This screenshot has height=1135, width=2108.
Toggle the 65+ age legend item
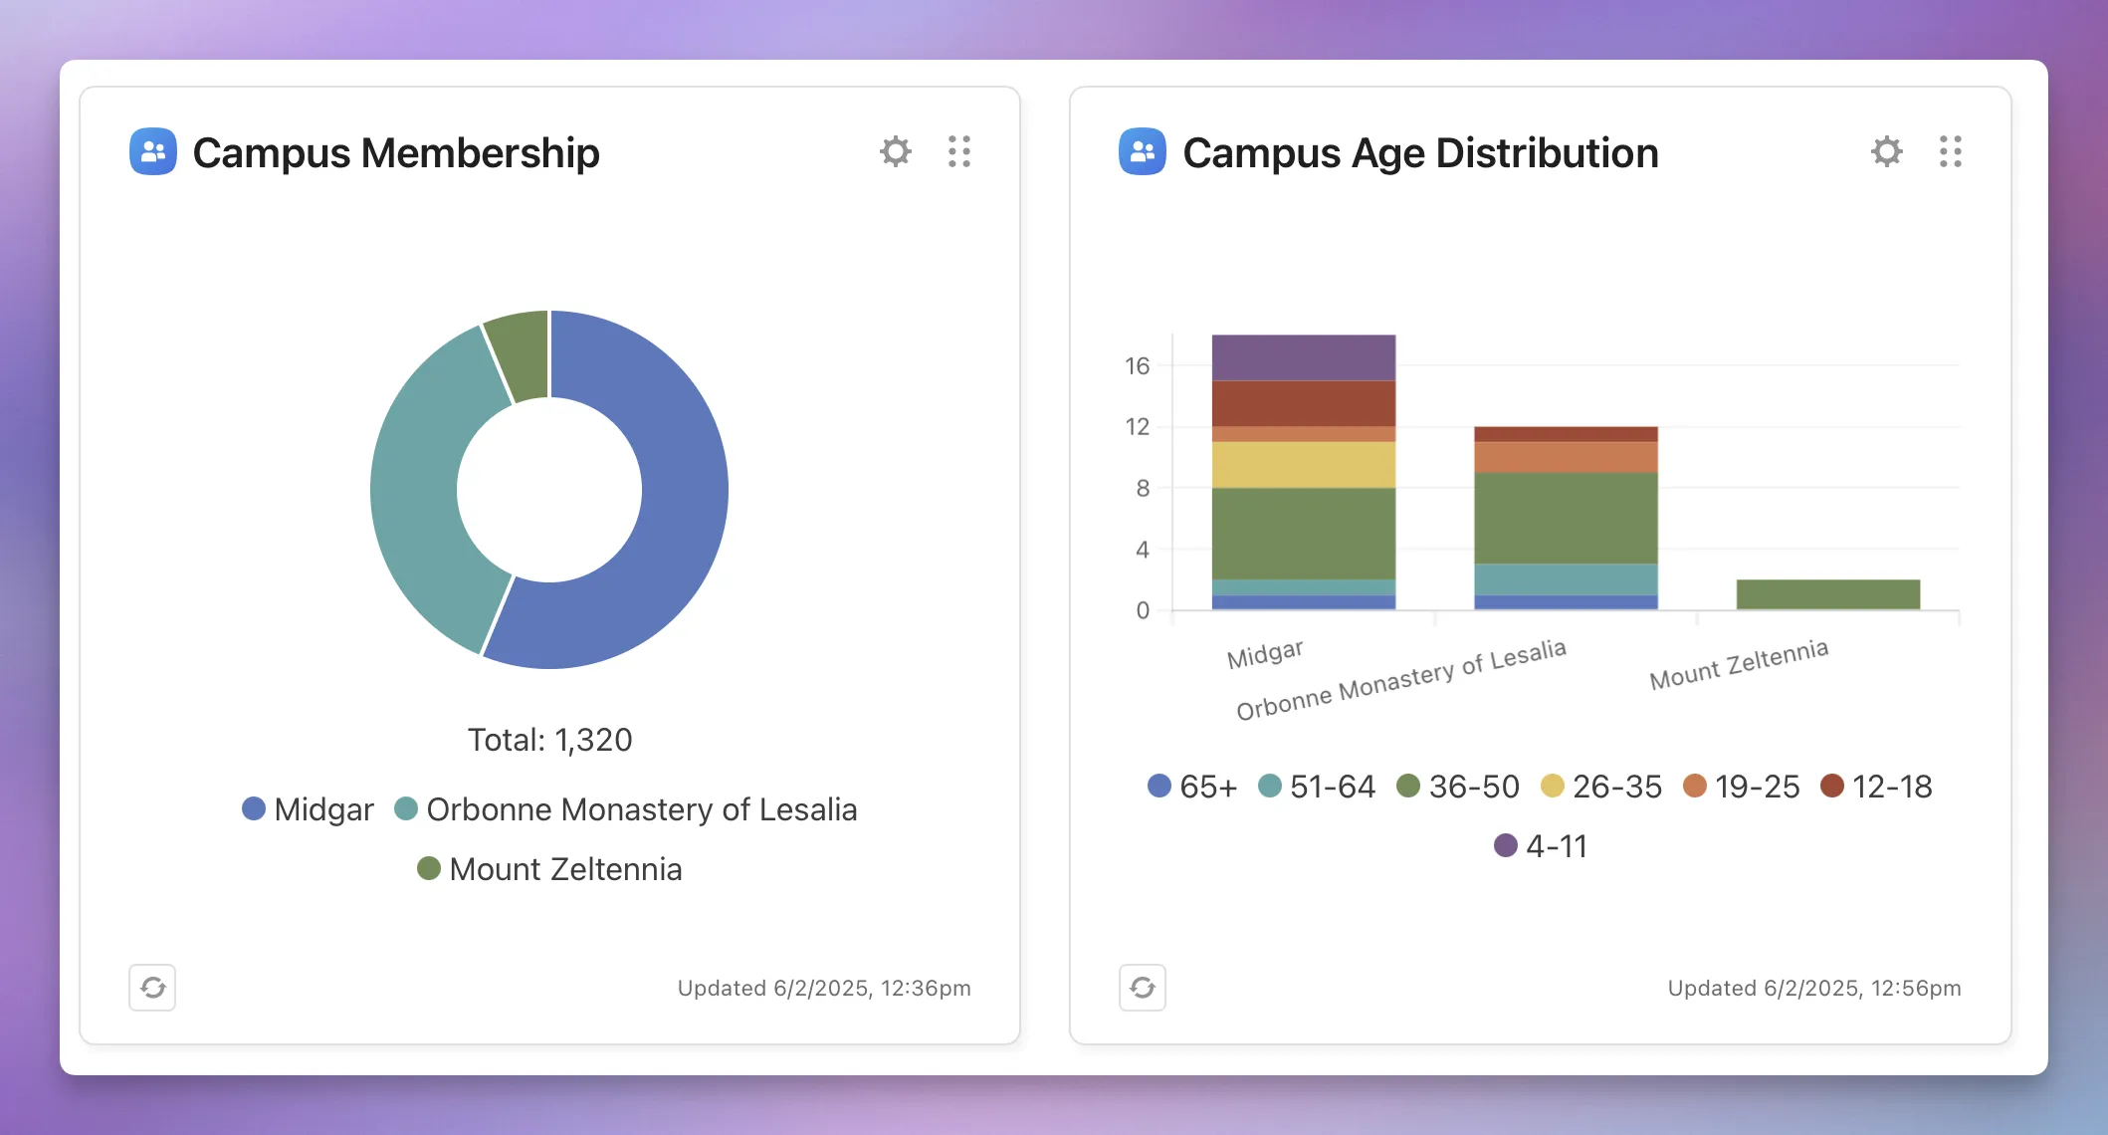pyautogui.click(x=1192, y=787)
